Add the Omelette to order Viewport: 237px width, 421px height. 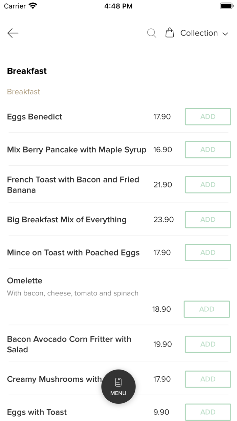tap(207, 309)
